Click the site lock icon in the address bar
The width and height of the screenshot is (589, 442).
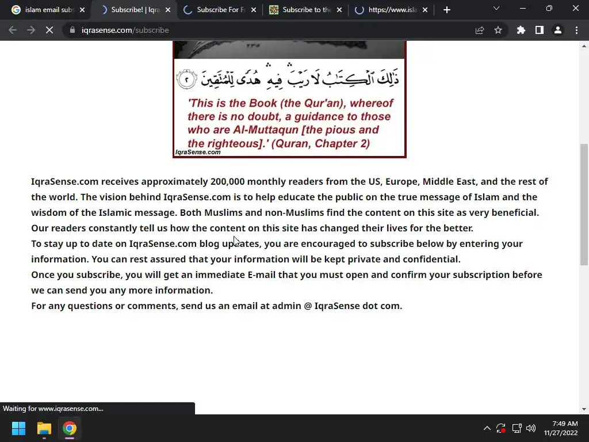pyautogui.click(x=72, y=30)
